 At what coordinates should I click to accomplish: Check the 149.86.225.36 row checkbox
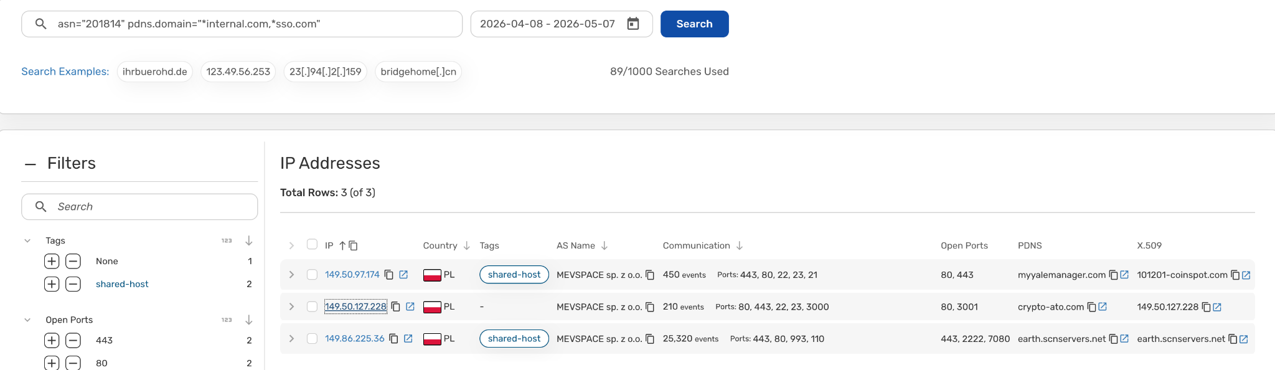[x=312, y=339]
